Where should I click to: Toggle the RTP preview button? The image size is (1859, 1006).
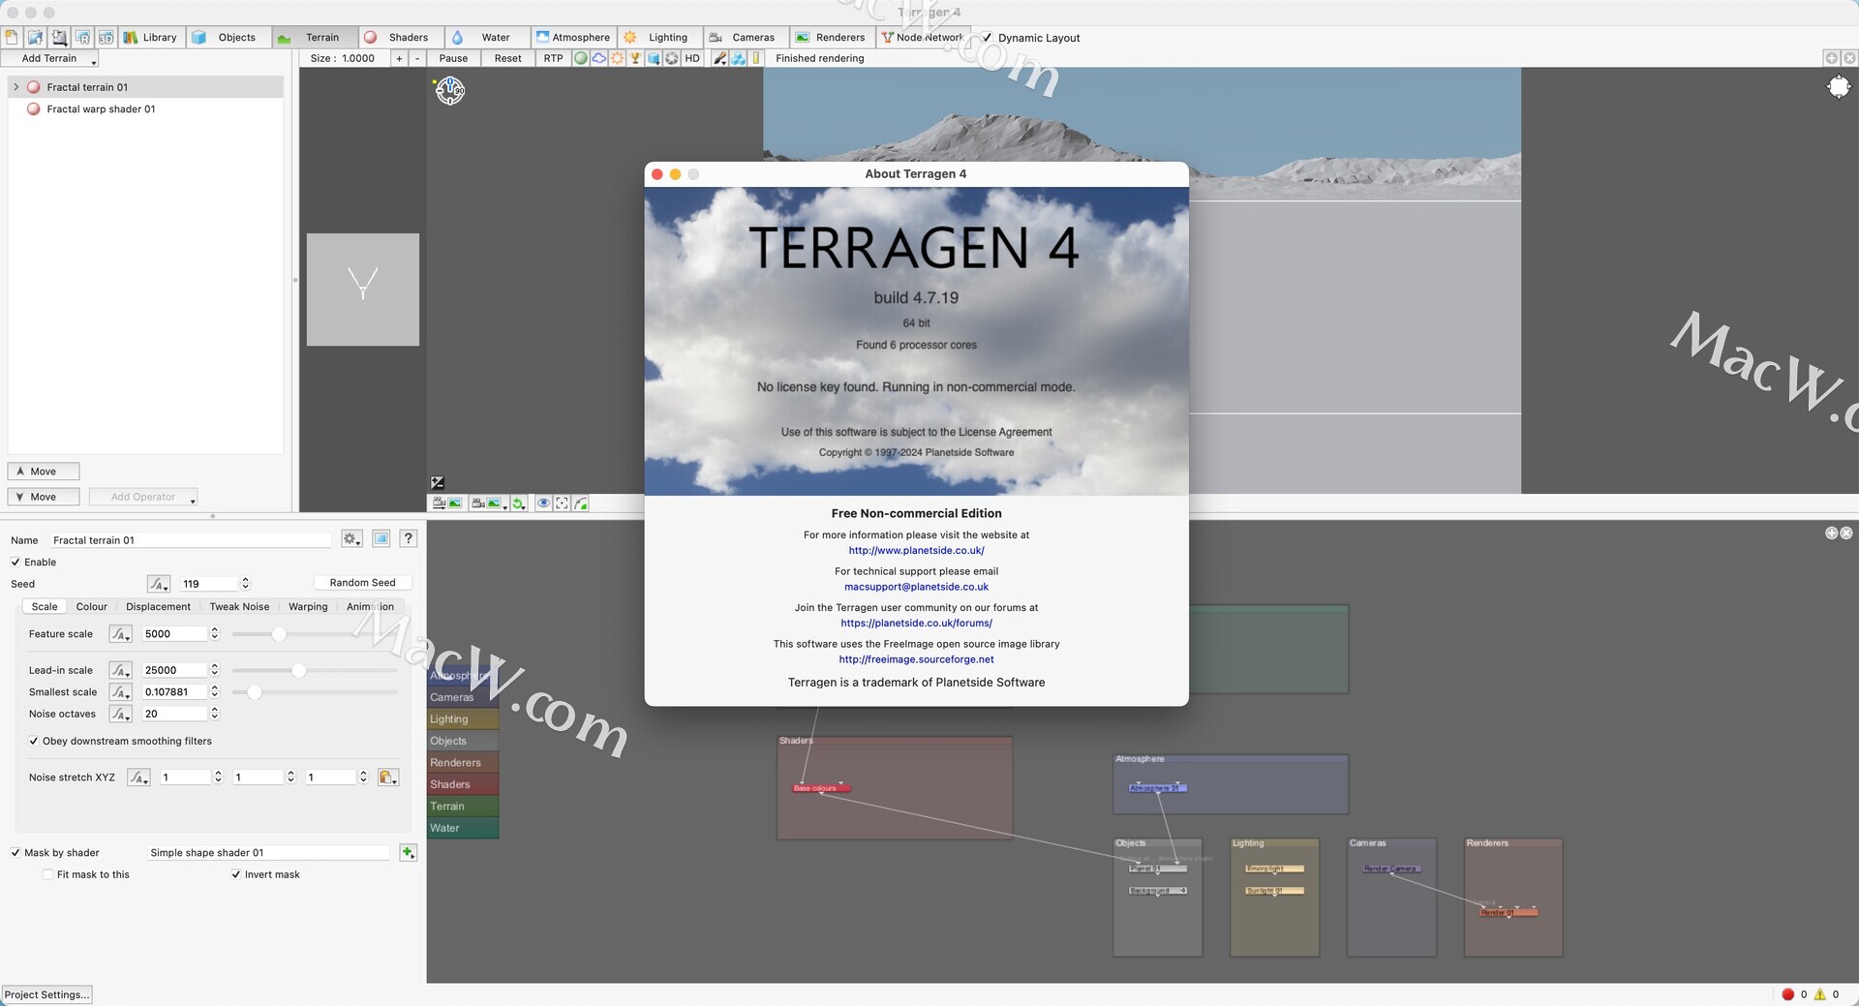(553, 58)
